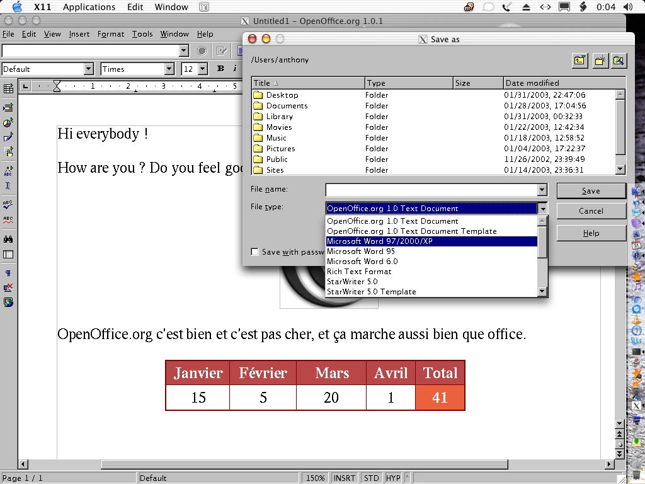Click the 150% zoom value in status bar
The width and height of the screenshot is (645, 484).
tap(315, 478)
